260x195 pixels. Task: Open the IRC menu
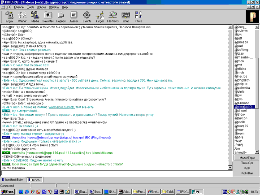(x=9, y=7)
